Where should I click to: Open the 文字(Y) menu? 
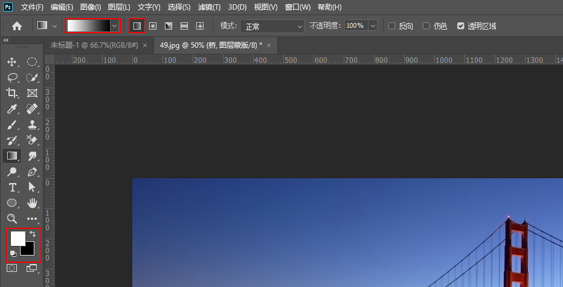point(149,7)
